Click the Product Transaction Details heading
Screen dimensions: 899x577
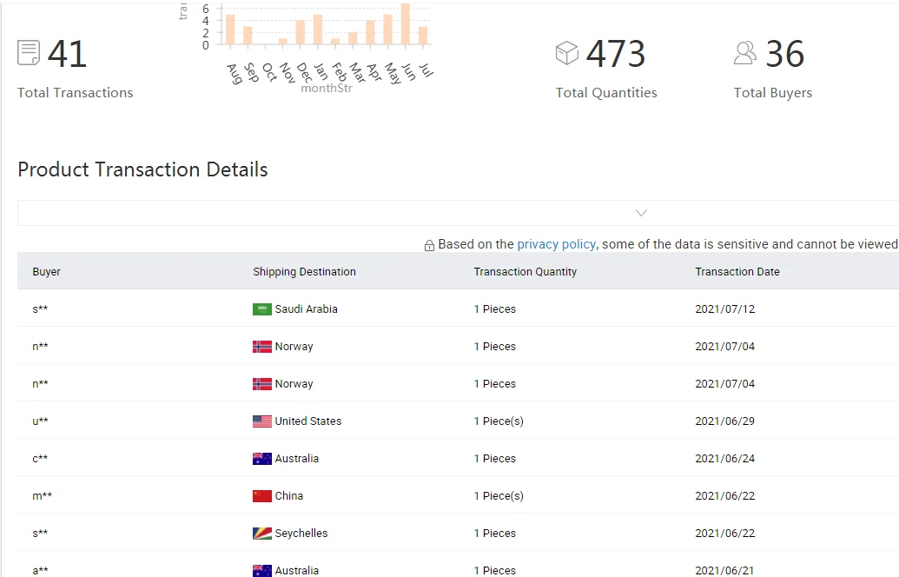pos(142,169)
